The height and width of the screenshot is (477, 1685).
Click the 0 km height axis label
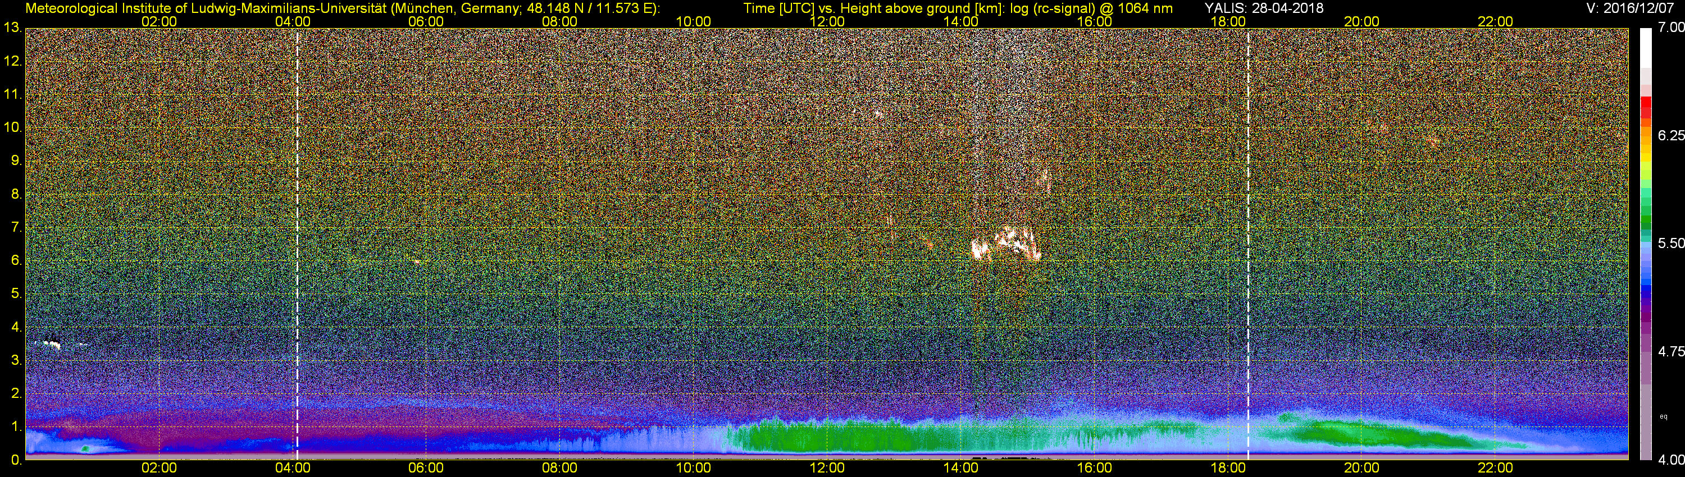16,460
